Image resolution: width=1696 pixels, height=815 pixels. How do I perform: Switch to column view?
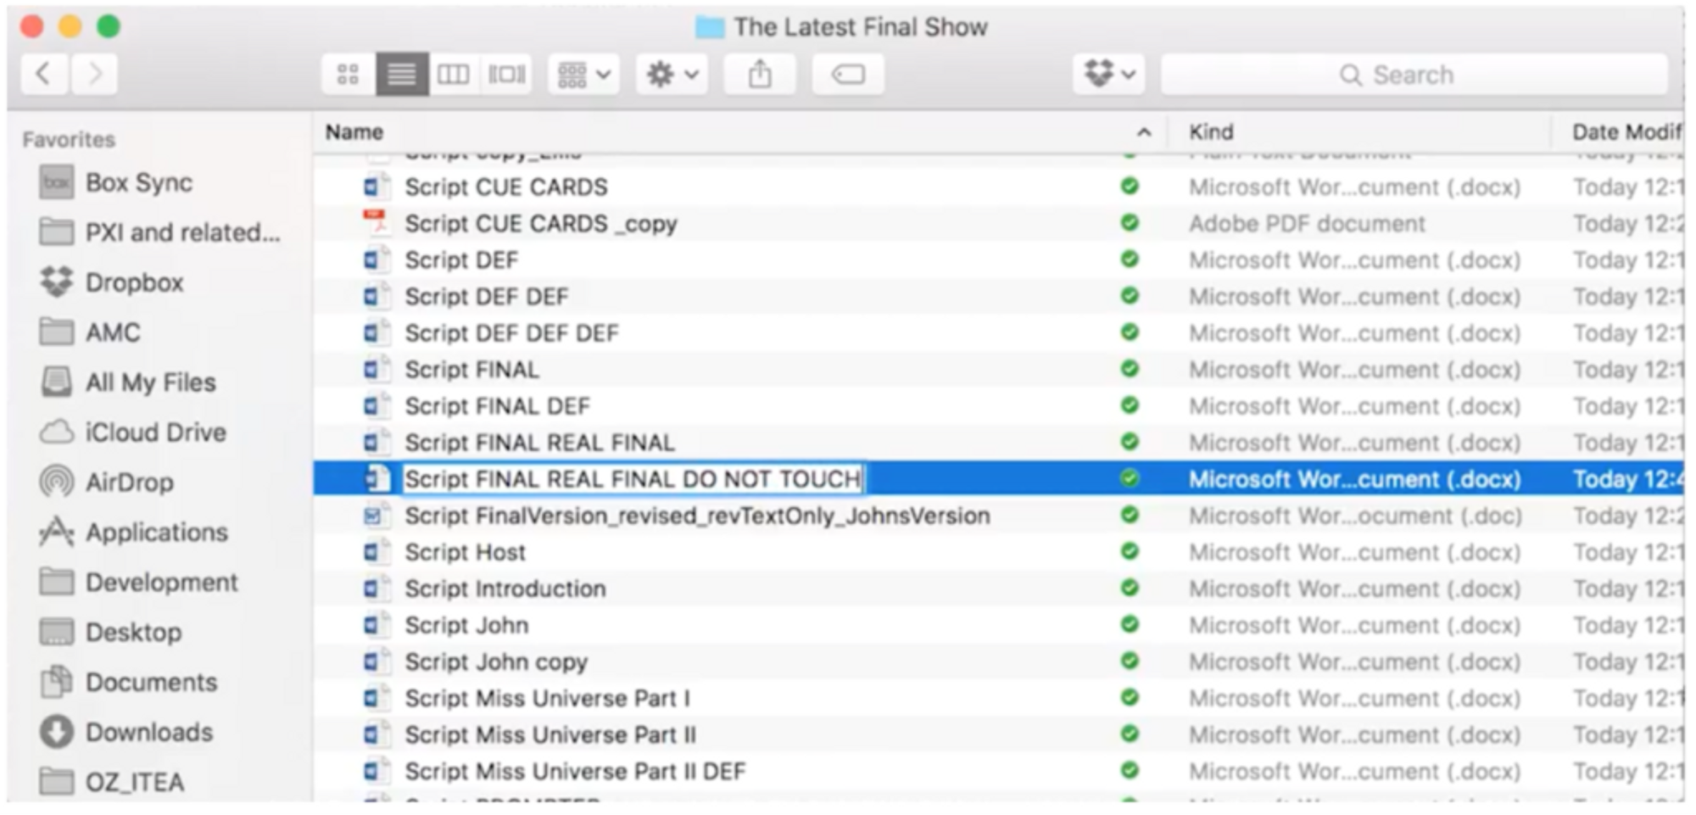pos(454,75)
